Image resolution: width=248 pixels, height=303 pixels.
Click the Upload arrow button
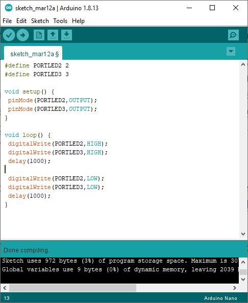(23, 35)
